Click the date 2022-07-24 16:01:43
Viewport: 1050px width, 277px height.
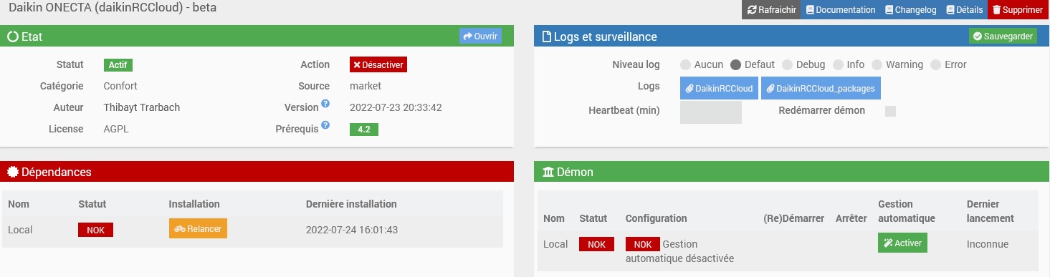pos(352,230)
